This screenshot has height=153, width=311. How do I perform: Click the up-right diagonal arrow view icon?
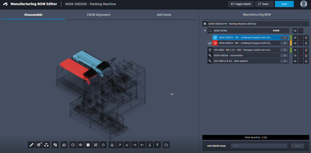pos(120,145)
